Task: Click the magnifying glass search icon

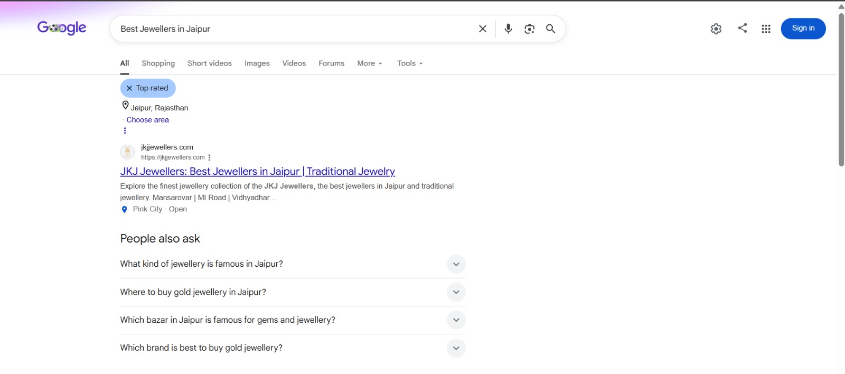Action: click(550, 29)
